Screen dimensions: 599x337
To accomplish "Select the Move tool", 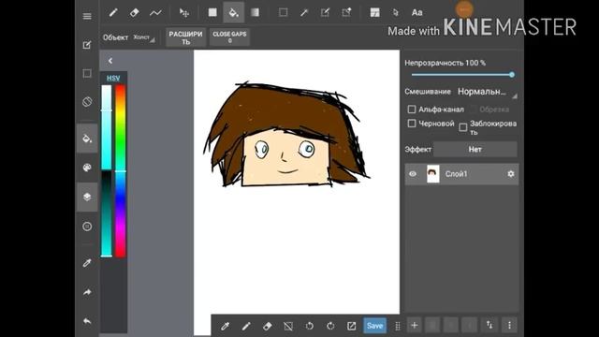I will tap(184, 12).
